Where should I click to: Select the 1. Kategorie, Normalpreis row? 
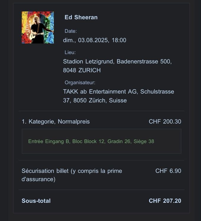(101, 121)
